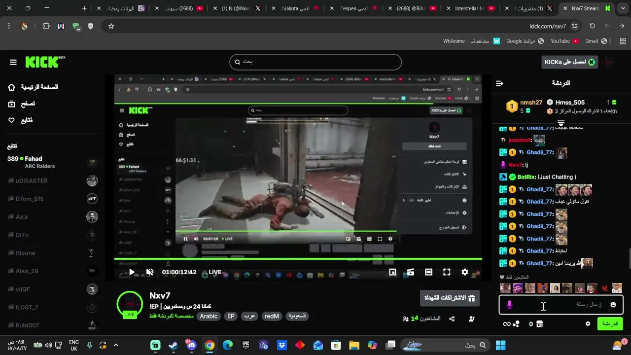Image resolution: width=631 pixels, height=355 pixels.
Task: Click the heart emote in the chat emote row
Action: [x=605, y=288]
